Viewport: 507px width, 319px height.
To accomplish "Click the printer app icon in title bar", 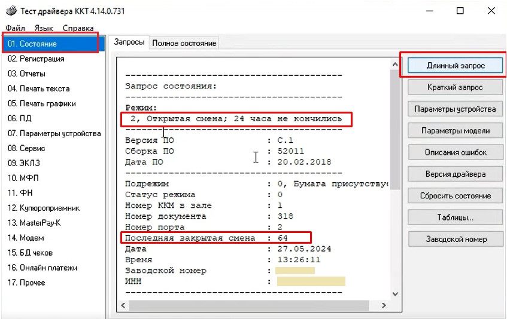I will coord(11,11).
